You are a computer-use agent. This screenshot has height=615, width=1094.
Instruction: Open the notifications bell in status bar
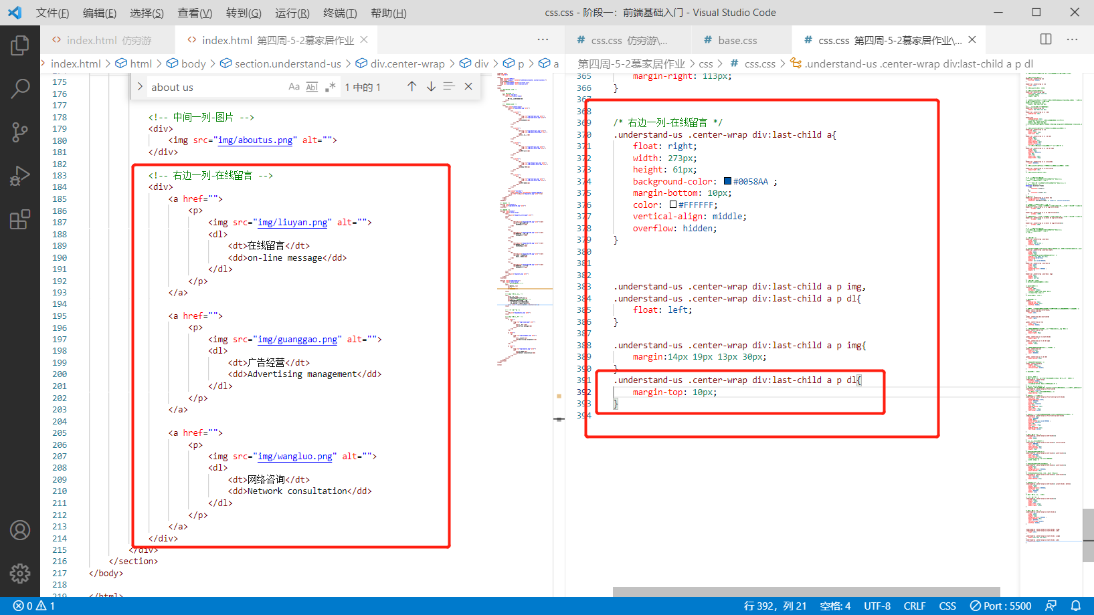[1076, 606]
